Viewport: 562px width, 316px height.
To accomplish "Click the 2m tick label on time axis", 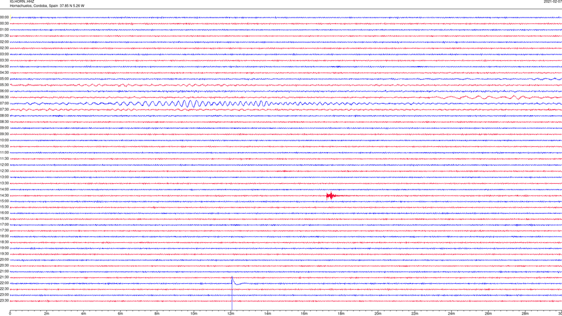I will (47, 314).
